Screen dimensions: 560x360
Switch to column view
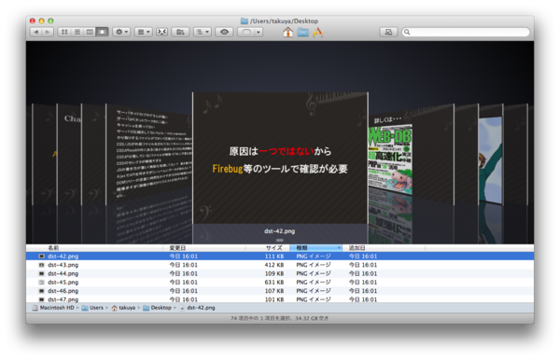pyautogui.click(x=90, y=32)
